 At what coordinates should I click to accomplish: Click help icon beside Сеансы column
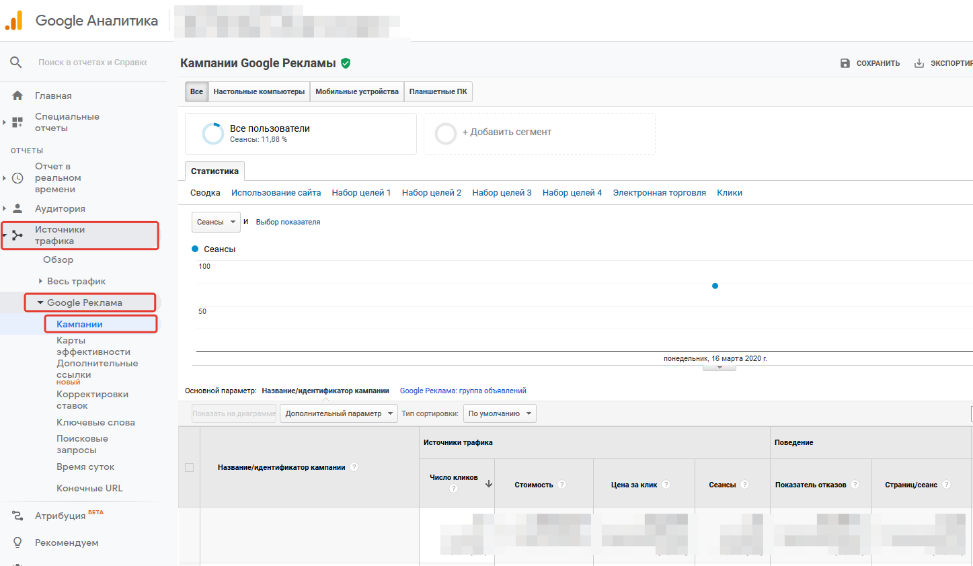point(745,485)
